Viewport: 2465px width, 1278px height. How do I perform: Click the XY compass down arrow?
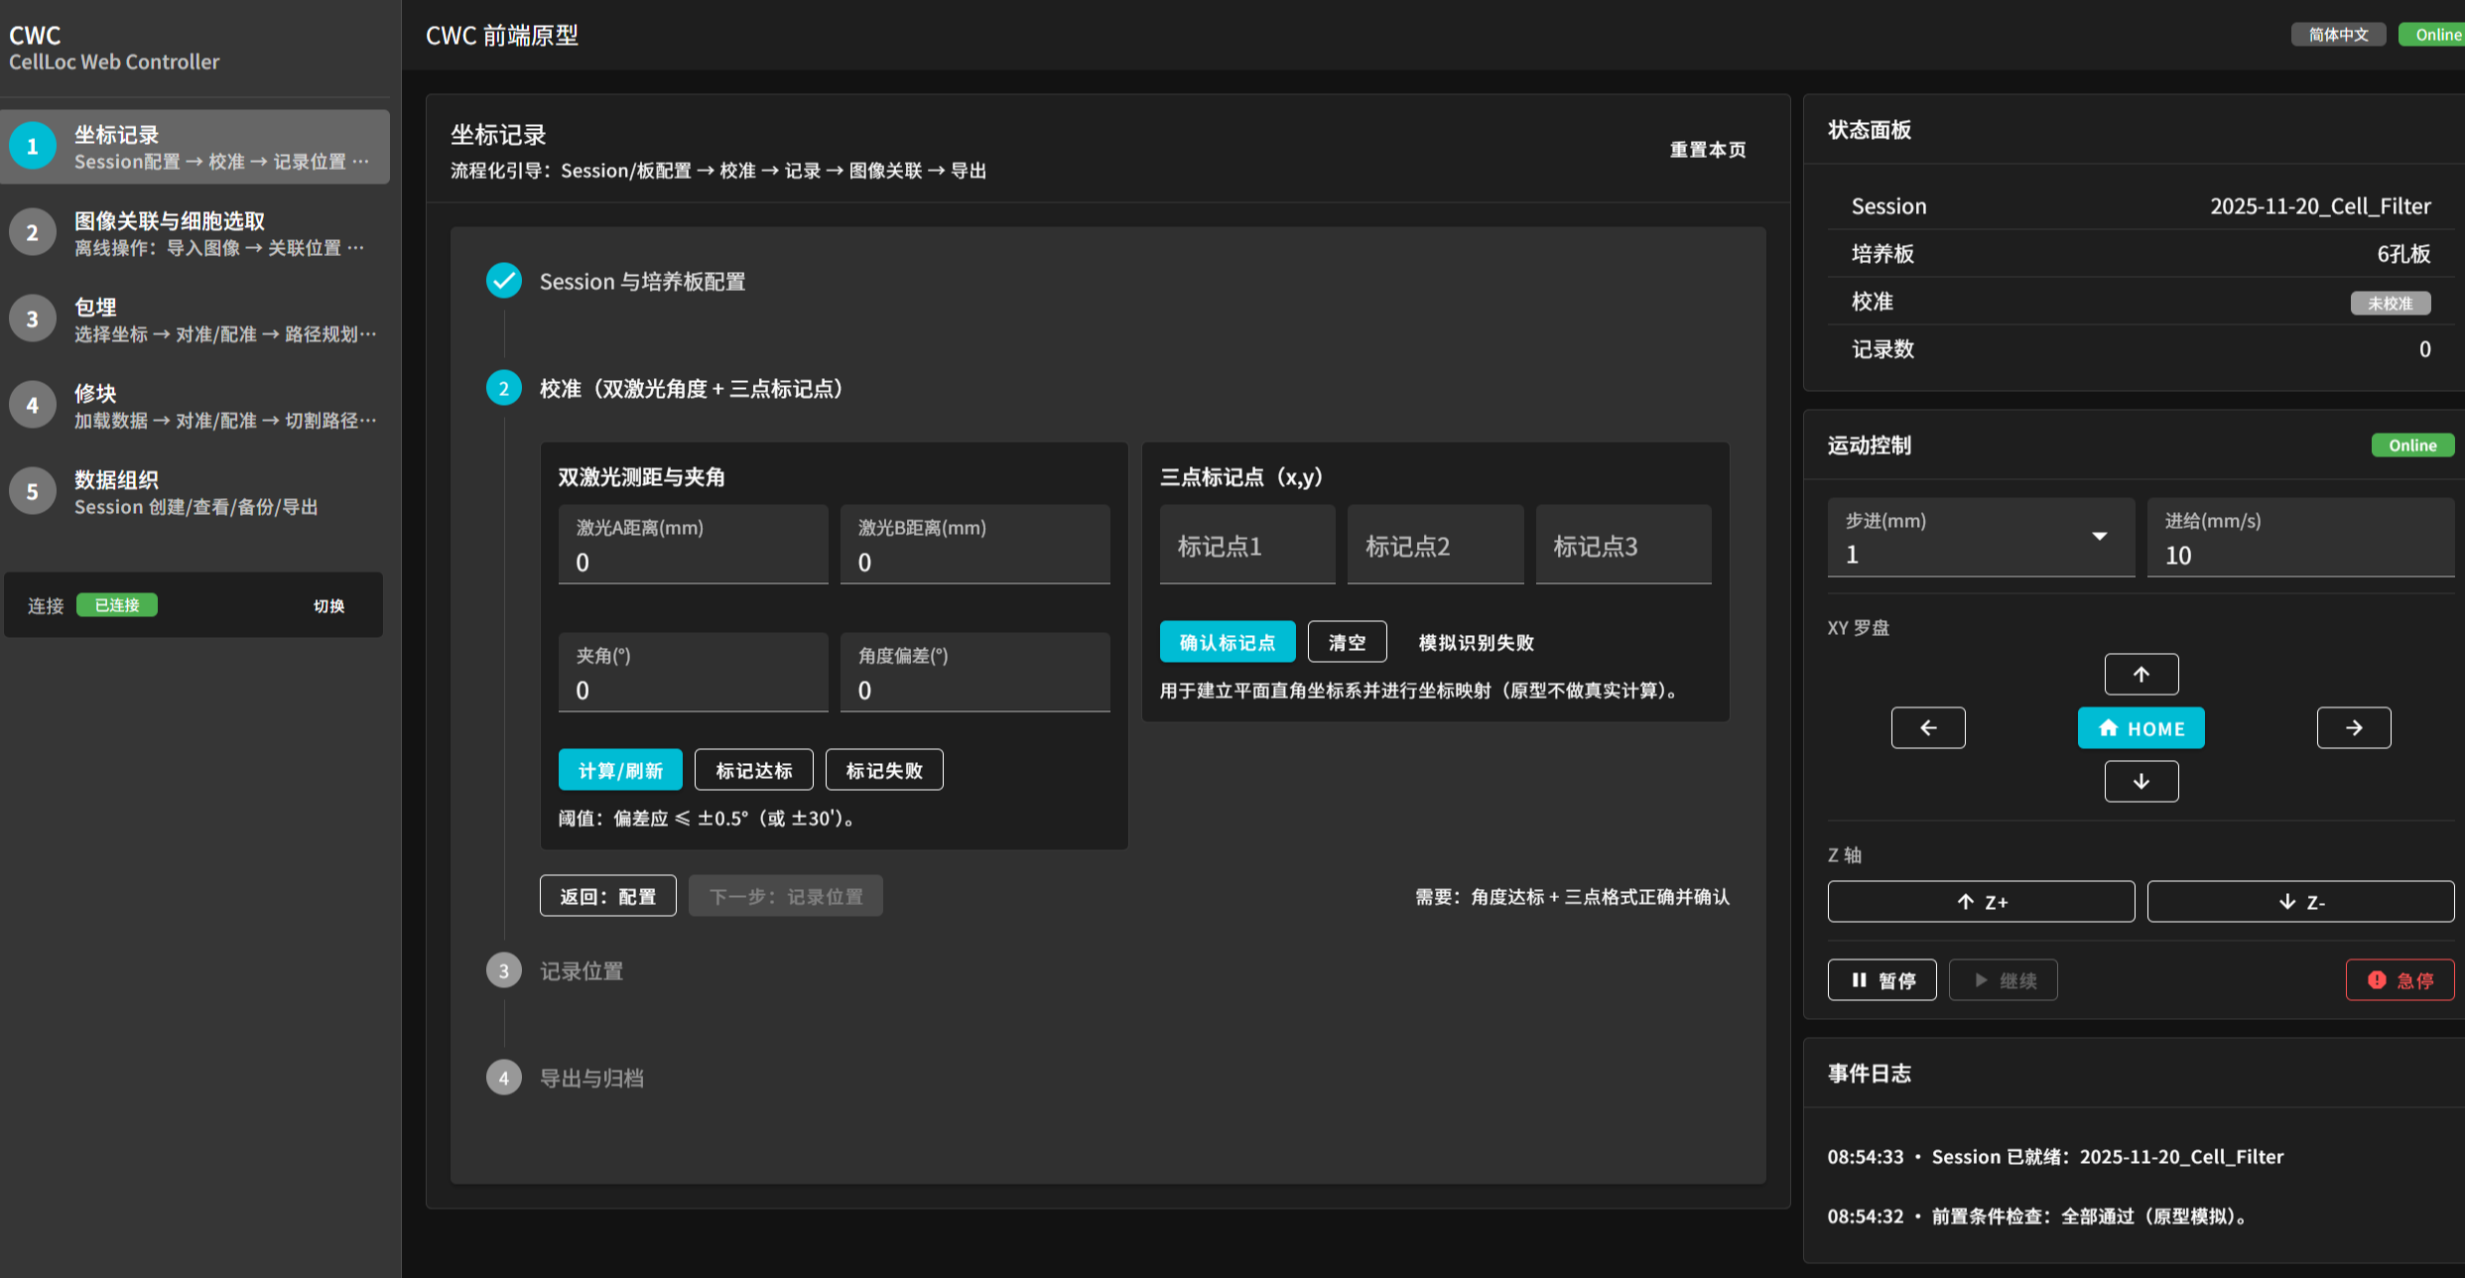[x=2141, y=782]
